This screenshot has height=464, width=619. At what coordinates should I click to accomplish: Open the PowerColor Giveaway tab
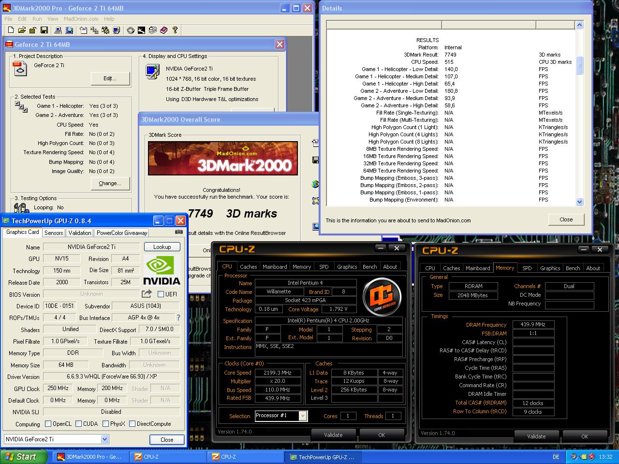pos(122,232)
